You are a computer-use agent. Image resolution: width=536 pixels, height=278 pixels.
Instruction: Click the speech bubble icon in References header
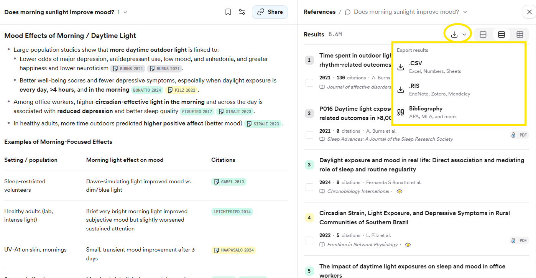click(x=348, y=12)
